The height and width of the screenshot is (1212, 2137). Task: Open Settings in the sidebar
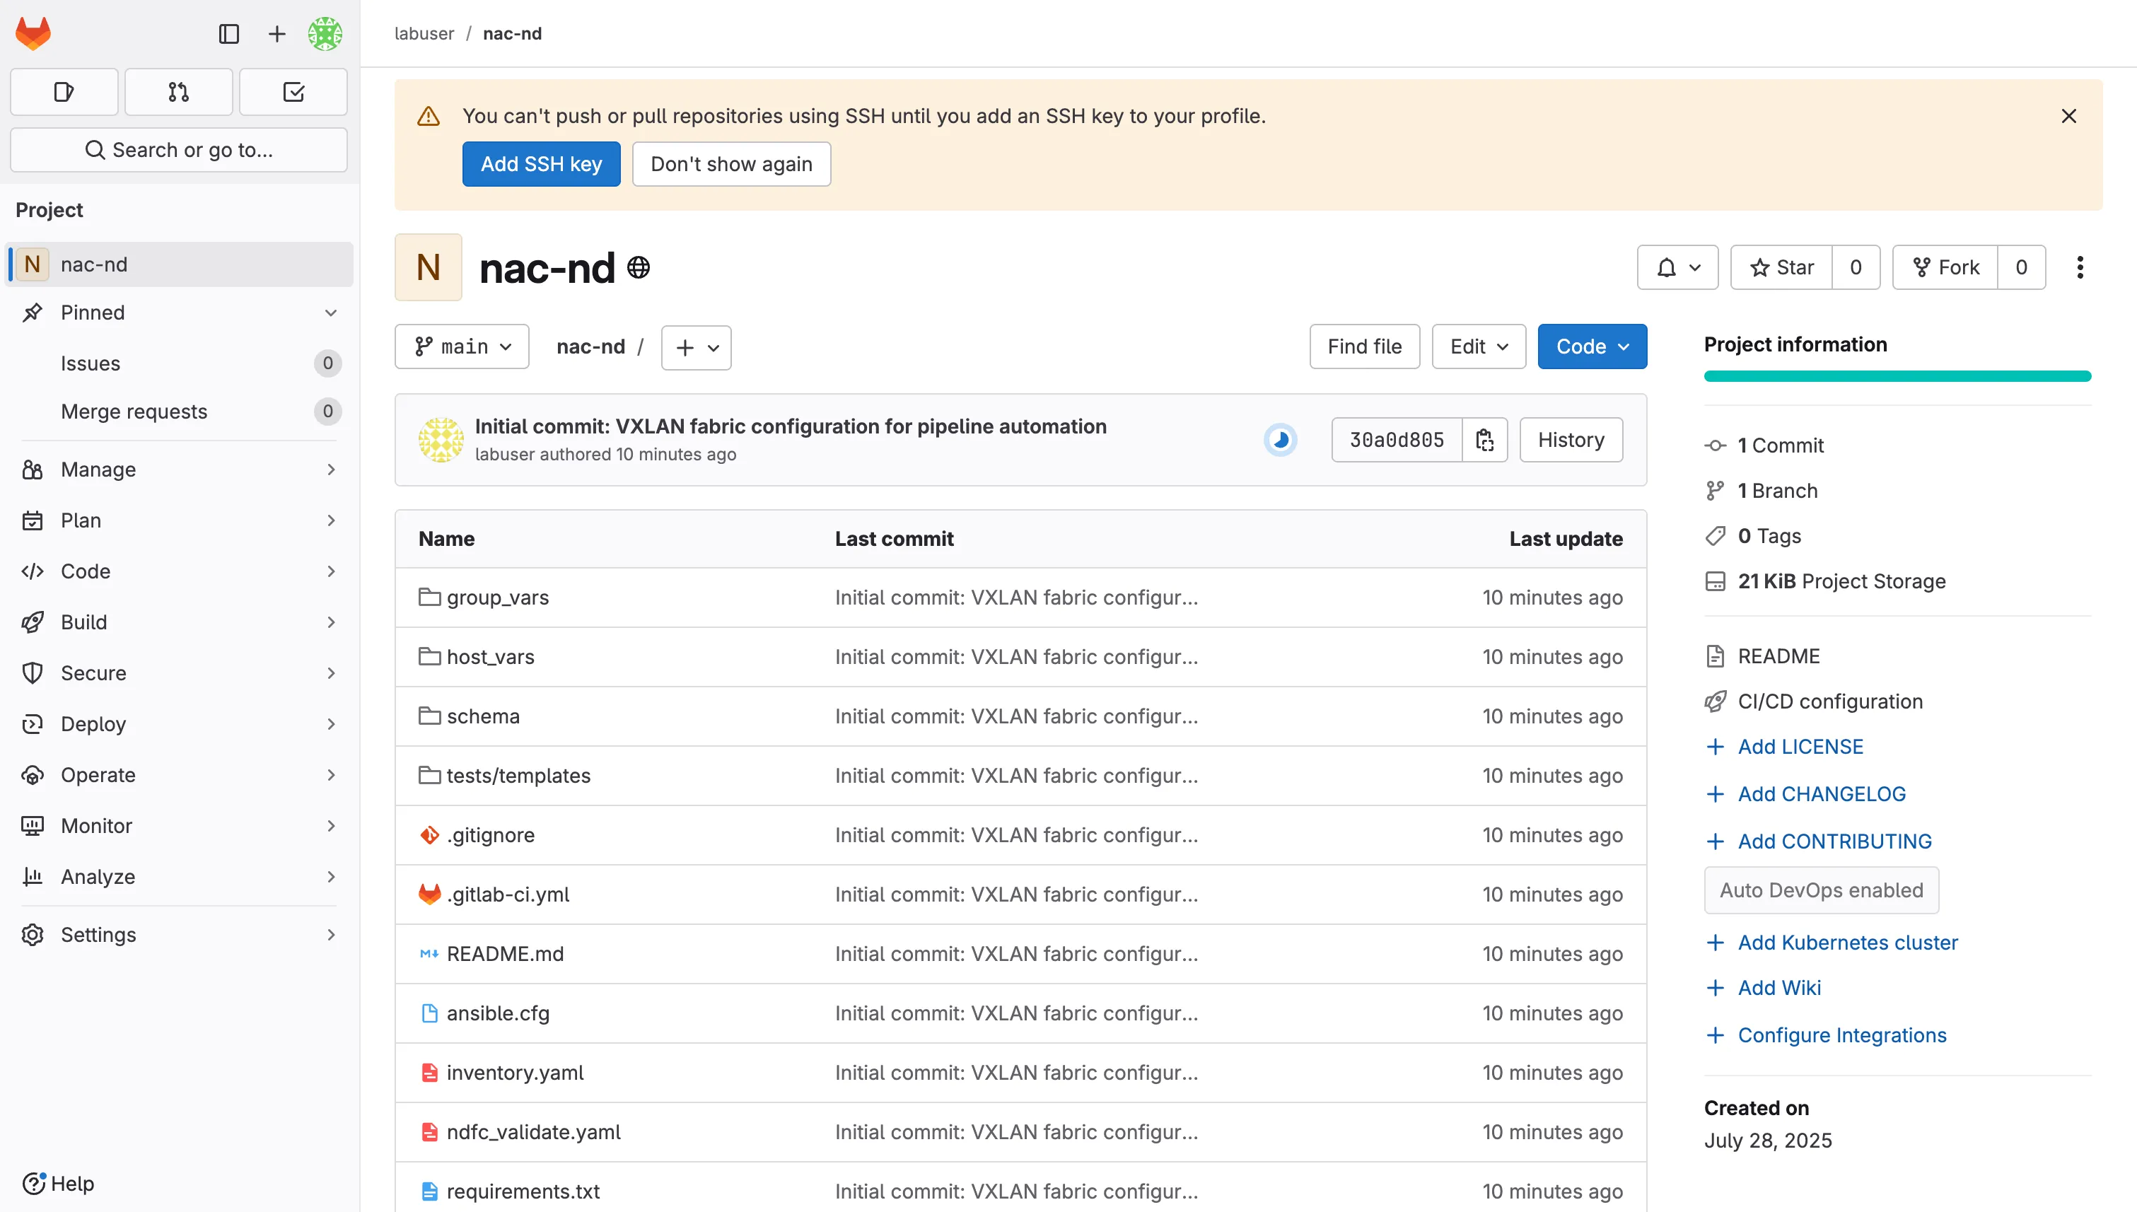pyautogui.click(x=98, y=934)
